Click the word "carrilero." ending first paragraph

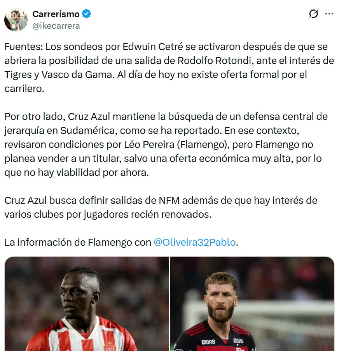[x=24, y=89]
